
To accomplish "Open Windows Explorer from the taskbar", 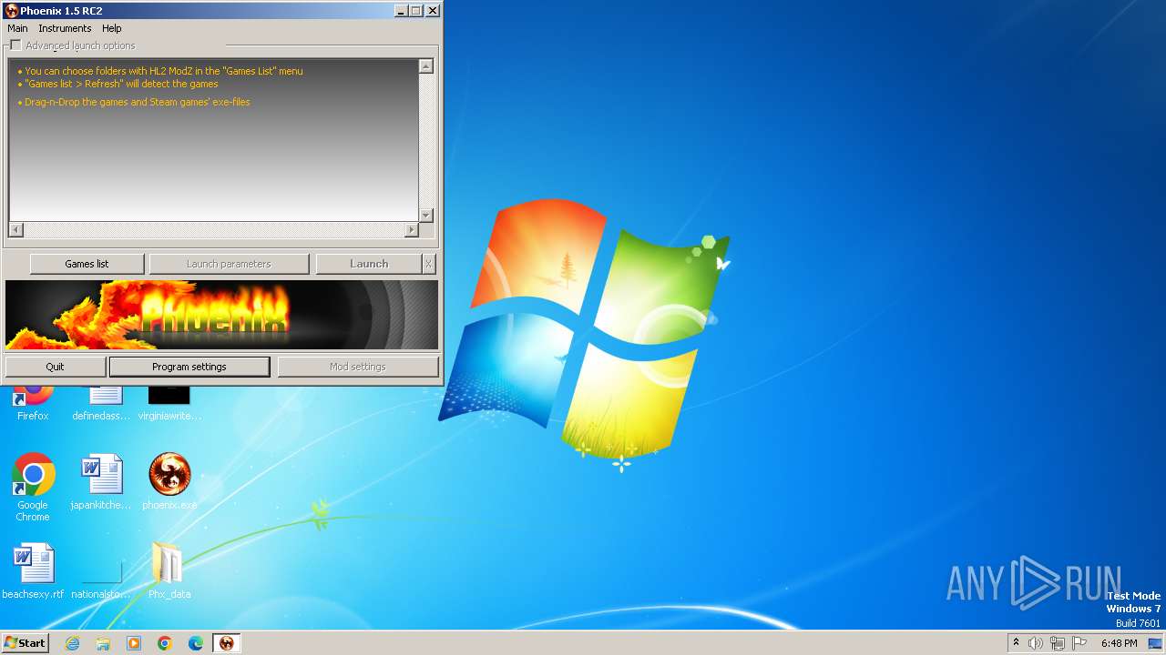I will point(103,643).
